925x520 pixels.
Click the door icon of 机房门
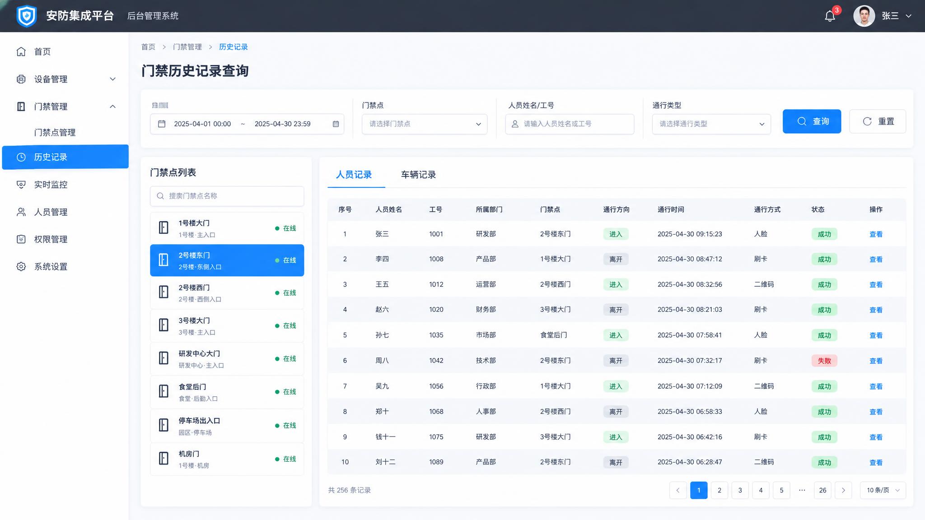[x=164, y=459]
